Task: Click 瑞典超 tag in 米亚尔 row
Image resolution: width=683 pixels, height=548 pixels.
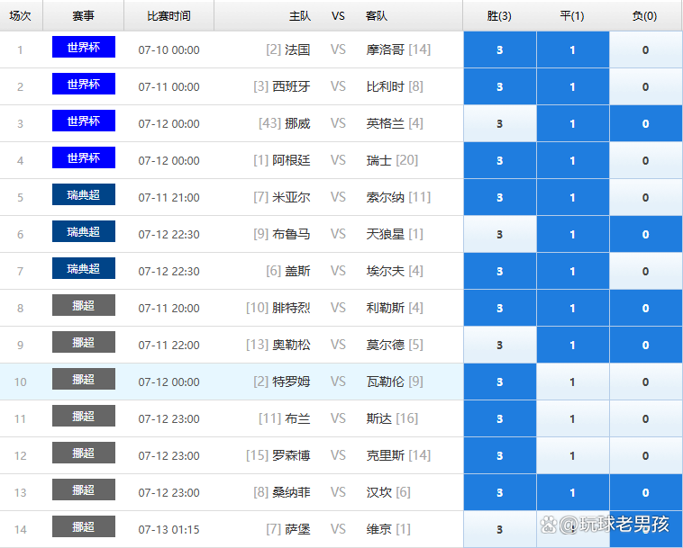Action: coord(84,194)
